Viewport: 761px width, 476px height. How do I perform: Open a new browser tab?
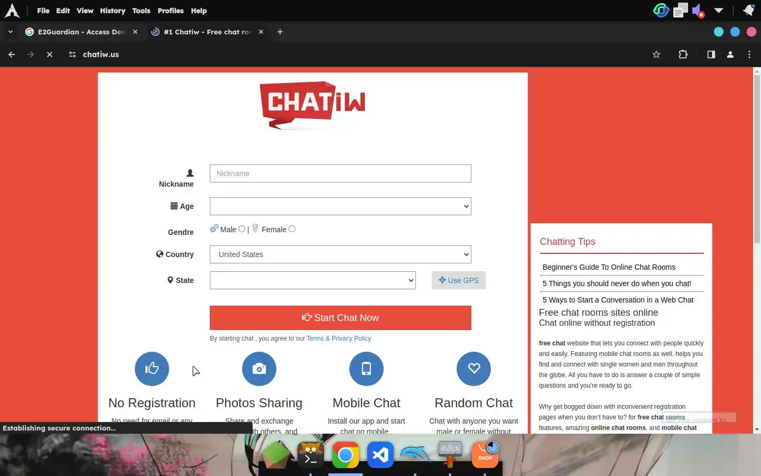(x=280, y=32)
